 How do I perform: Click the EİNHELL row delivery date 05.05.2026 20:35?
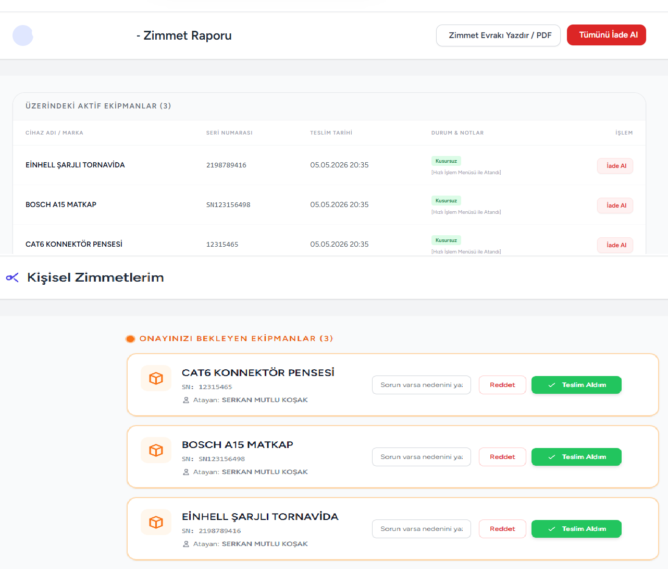pos(339,165)
